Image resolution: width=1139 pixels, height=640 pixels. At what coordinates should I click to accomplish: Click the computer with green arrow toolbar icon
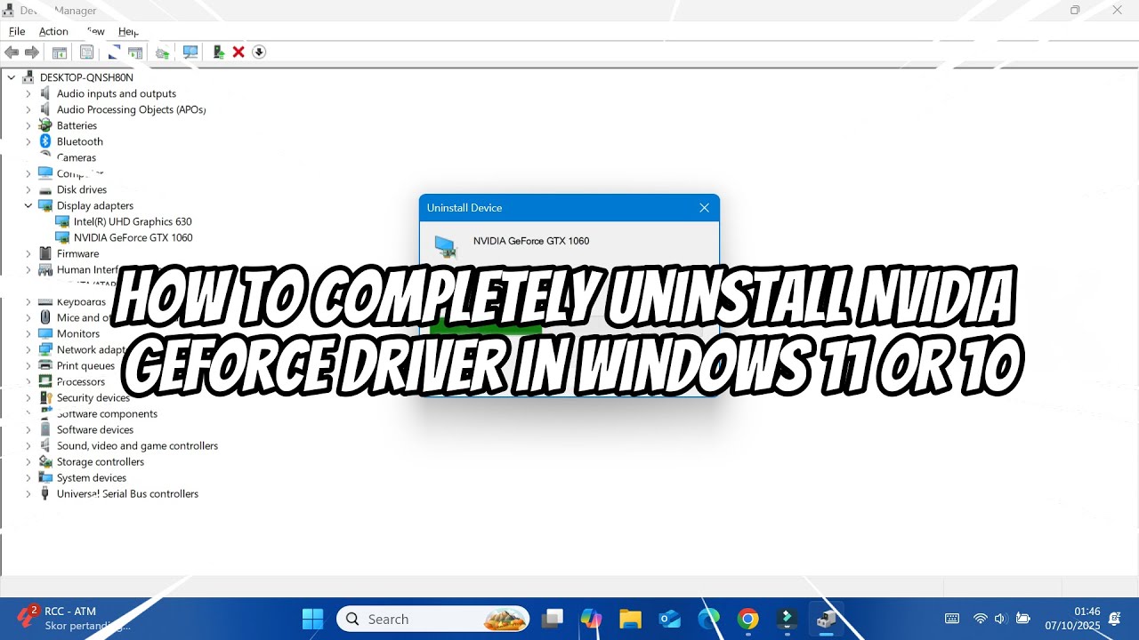click(219, 52)
